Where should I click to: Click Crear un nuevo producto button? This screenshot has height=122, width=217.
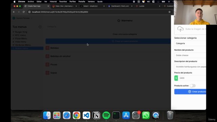click(108, 41)
